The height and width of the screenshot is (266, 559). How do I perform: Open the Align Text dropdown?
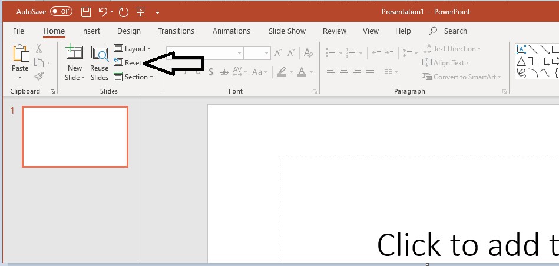pos(446,63)
